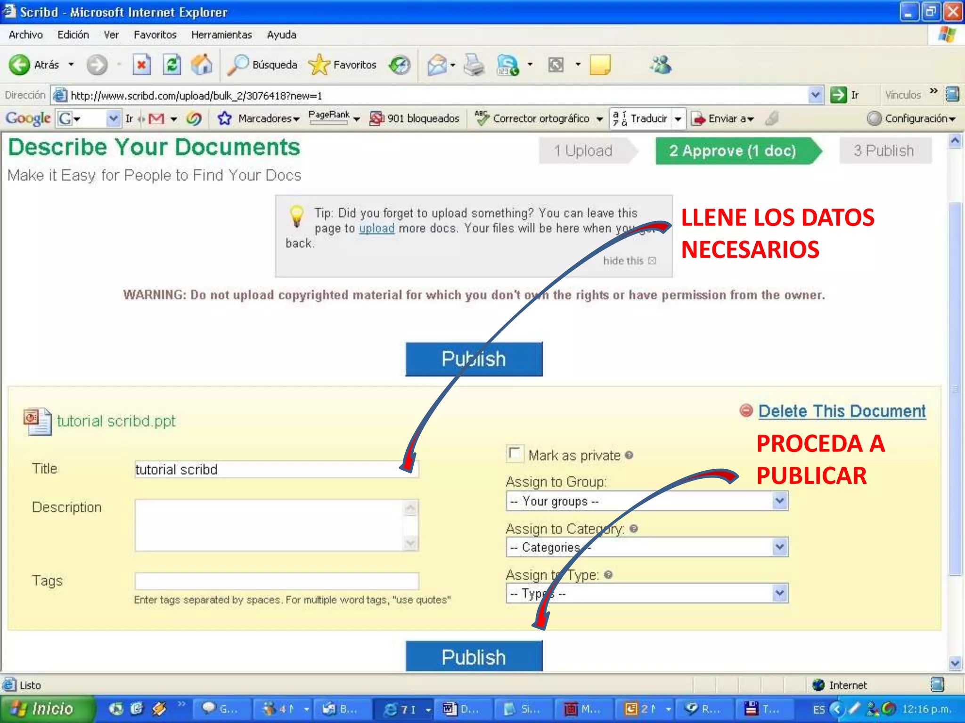Open the Herramientas menu

[221, 35]
